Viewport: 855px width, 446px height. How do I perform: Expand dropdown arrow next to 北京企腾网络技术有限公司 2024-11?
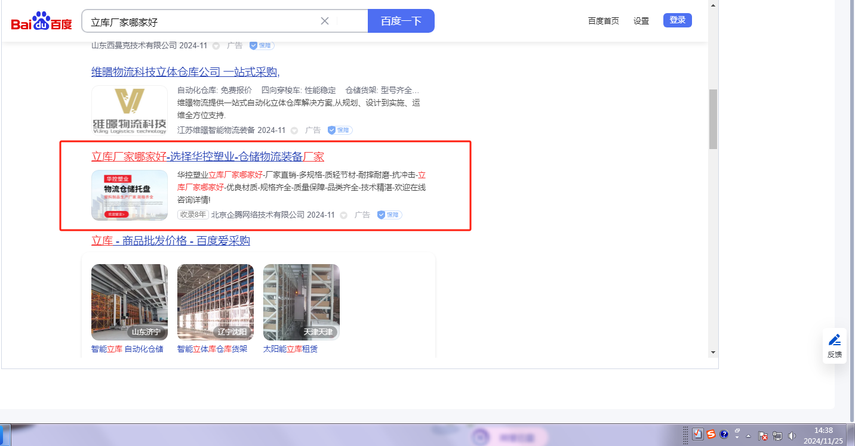343,215
